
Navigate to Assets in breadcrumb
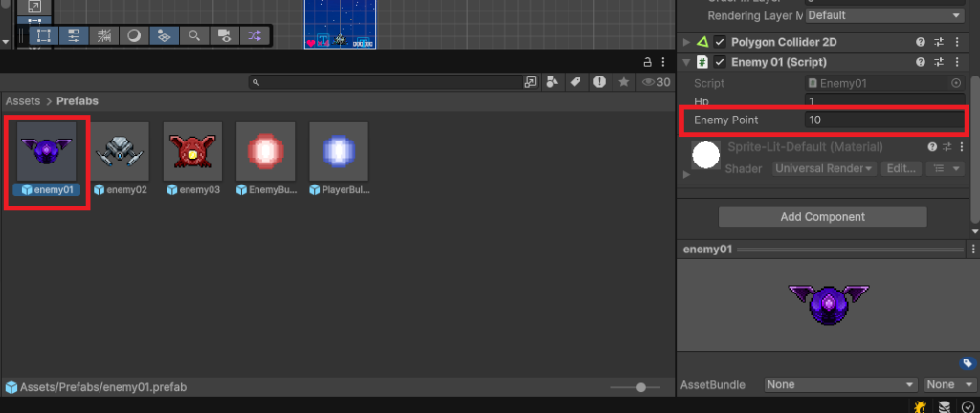click(23, 101)
